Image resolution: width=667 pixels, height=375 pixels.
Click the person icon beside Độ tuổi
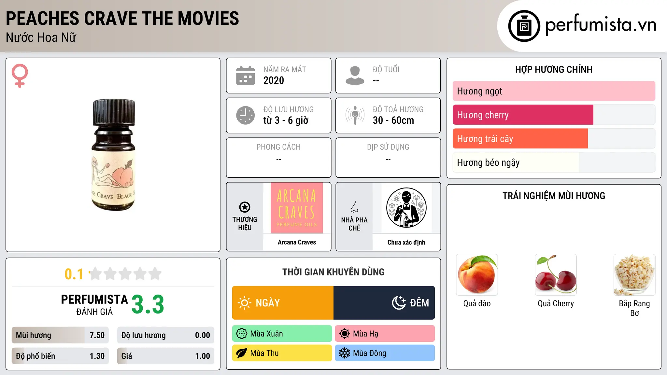[x=355, y=76]
